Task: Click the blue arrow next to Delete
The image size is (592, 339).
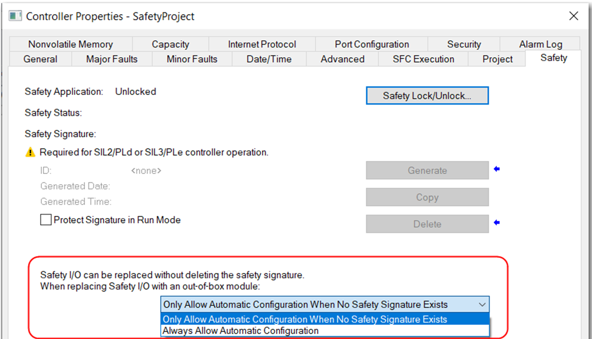Action: 497,223
